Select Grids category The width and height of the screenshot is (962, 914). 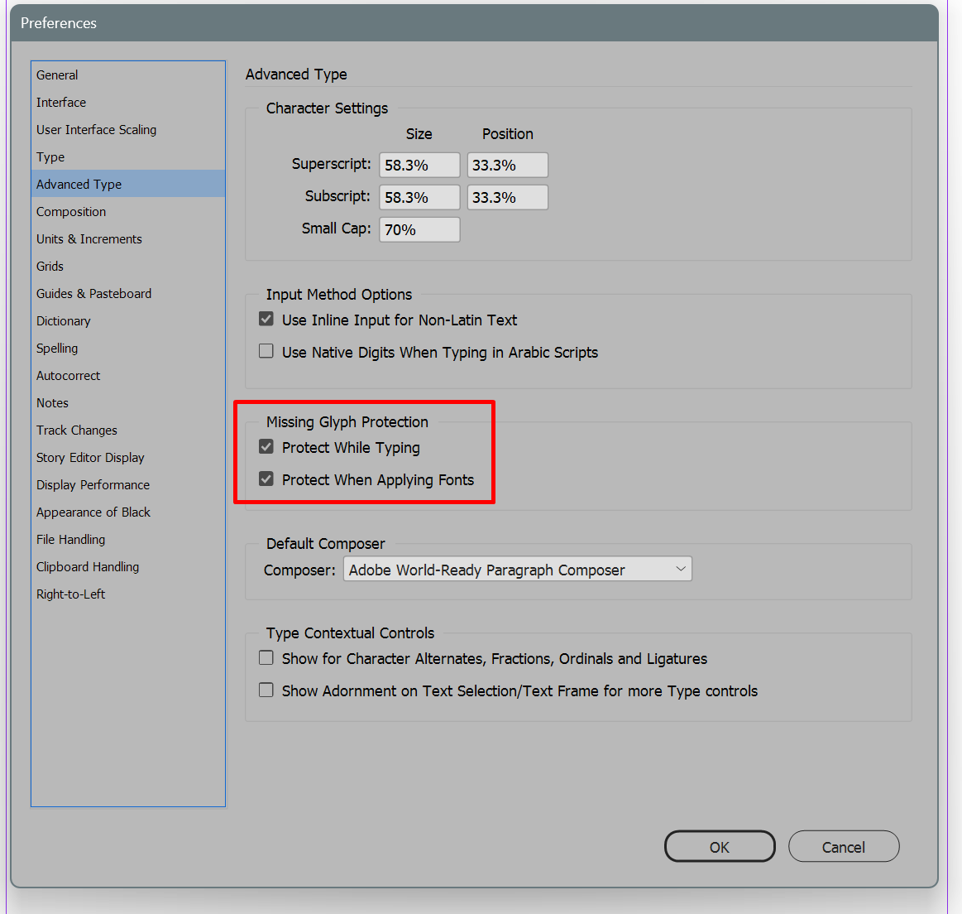coord(128,266)
